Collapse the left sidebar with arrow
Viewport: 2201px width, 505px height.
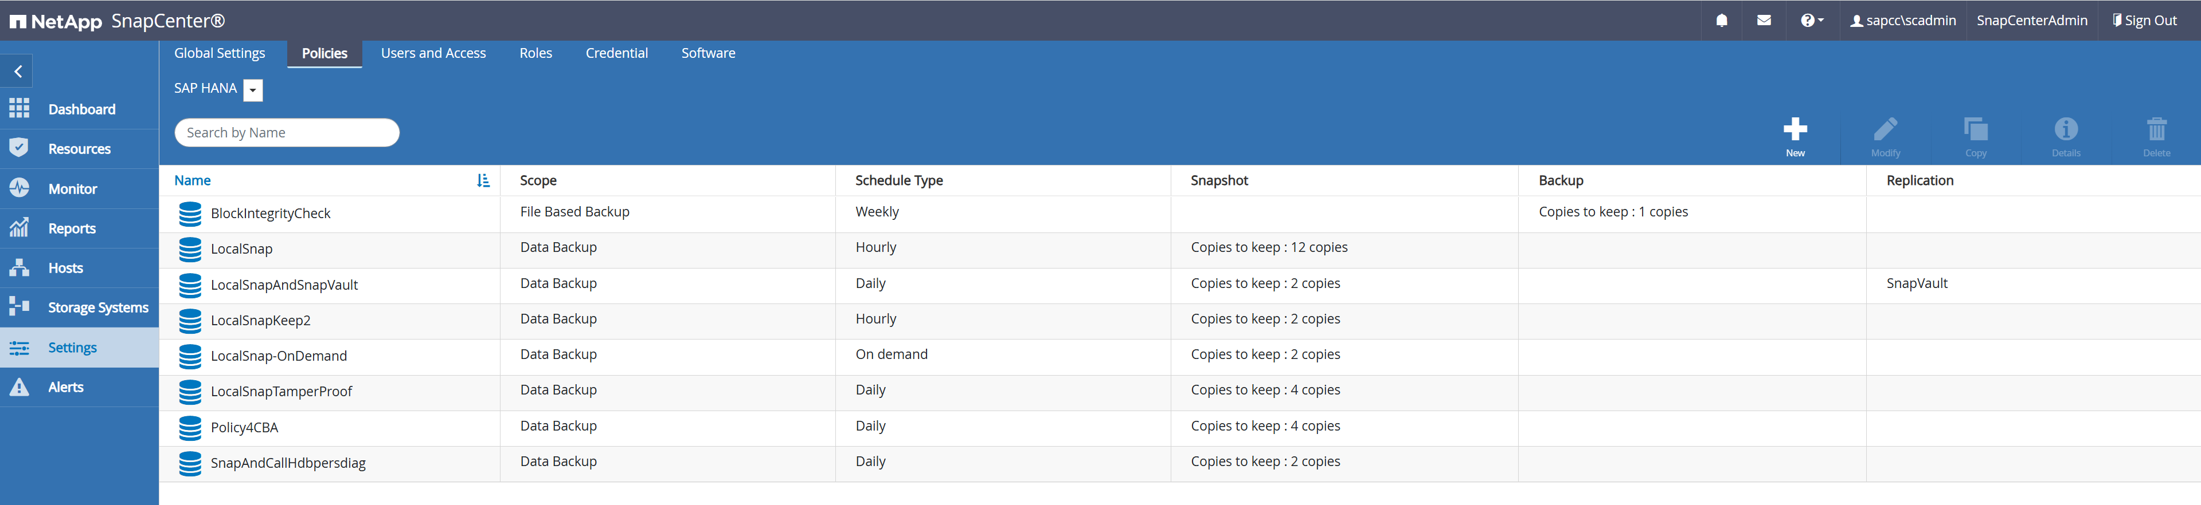(x=18, y=72)
